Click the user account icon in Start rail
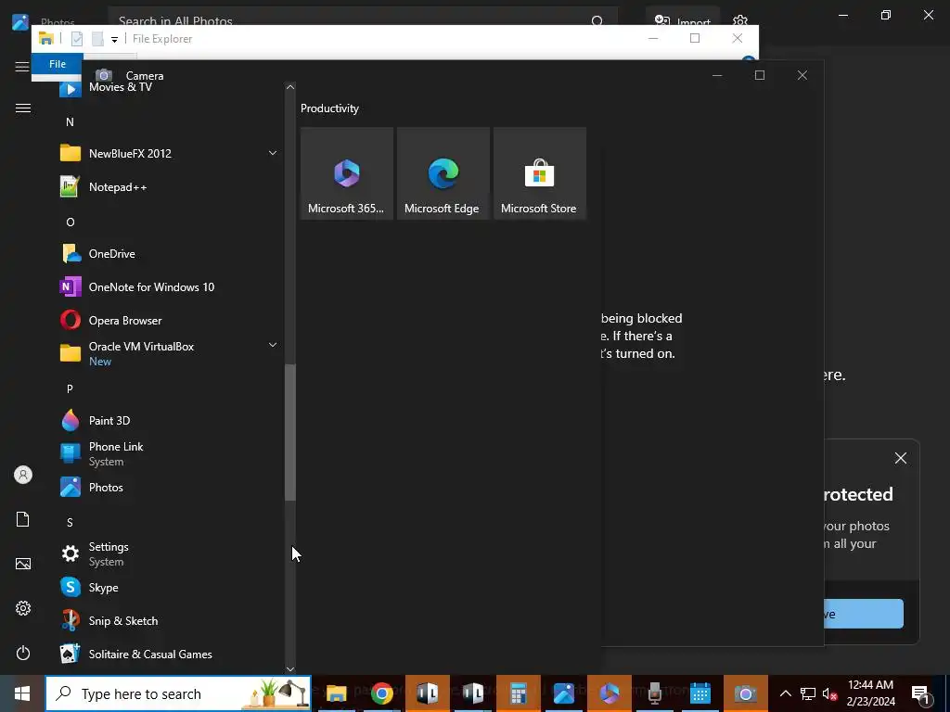This screenshot has height=712, width=950. pos(23,475)
